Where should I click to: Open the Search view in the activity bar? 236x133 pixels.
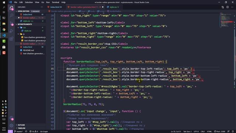(11, 15)
